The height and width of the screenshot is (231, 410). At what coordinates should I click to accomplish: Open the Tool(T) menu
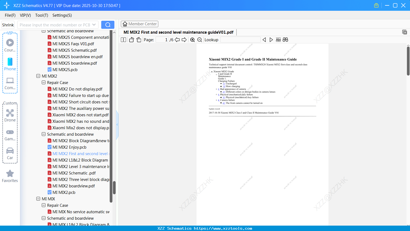42,15
